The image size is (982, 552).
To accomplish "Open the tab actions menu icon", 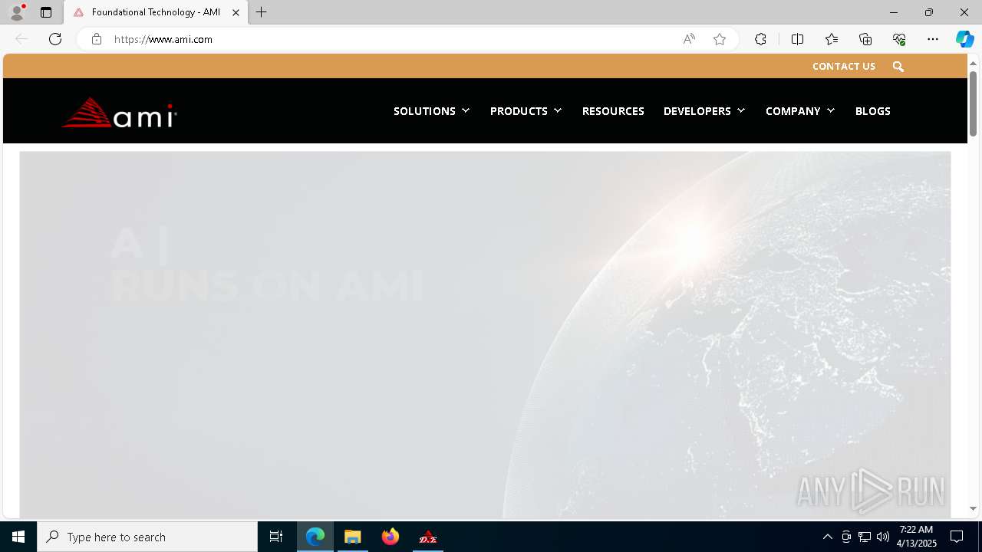I will coord(46,12).
